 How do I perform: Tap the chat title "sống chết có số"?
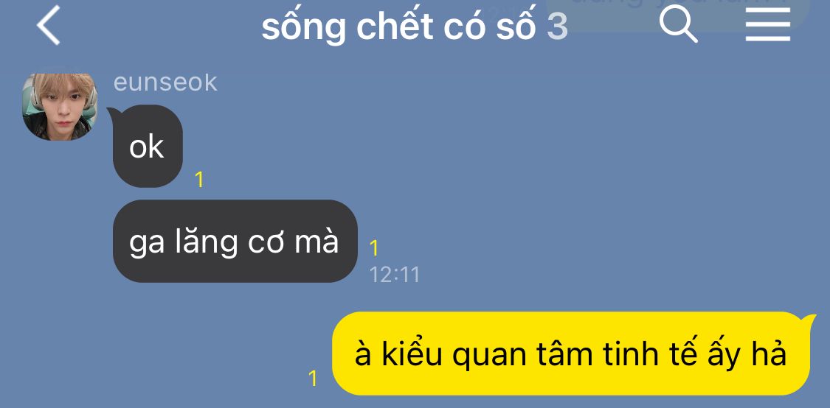coord(398,27)
